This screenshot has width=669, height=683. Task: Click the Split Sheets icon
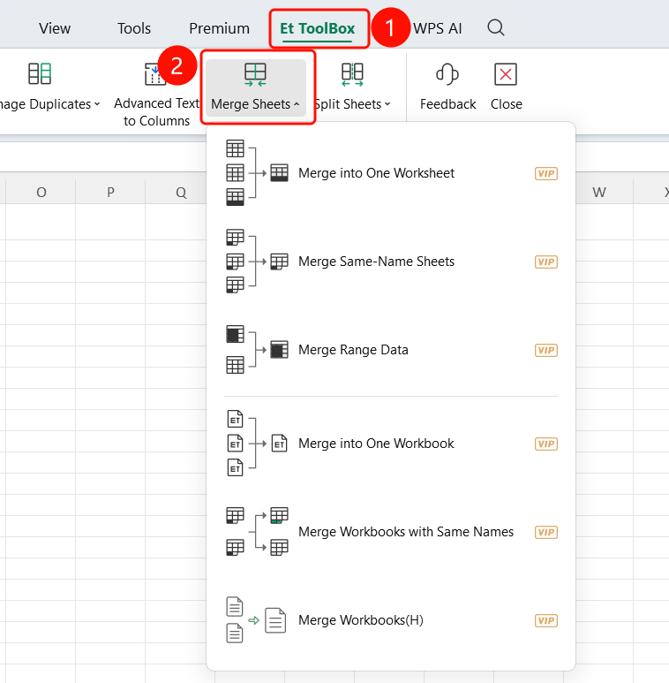(352, 74)
